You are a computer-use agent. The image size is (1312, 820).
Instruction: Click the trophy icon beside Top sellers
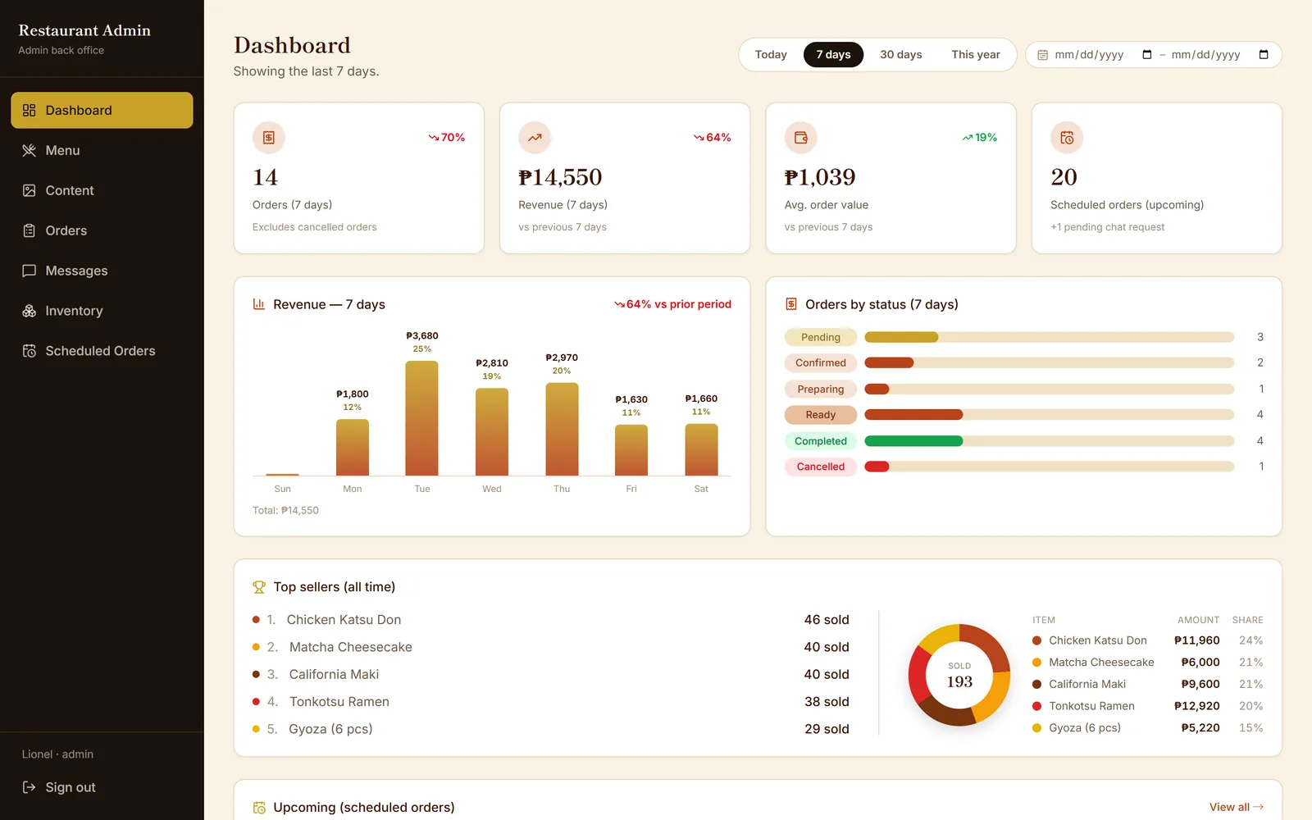pyautogui.click(x=259, y=587)
